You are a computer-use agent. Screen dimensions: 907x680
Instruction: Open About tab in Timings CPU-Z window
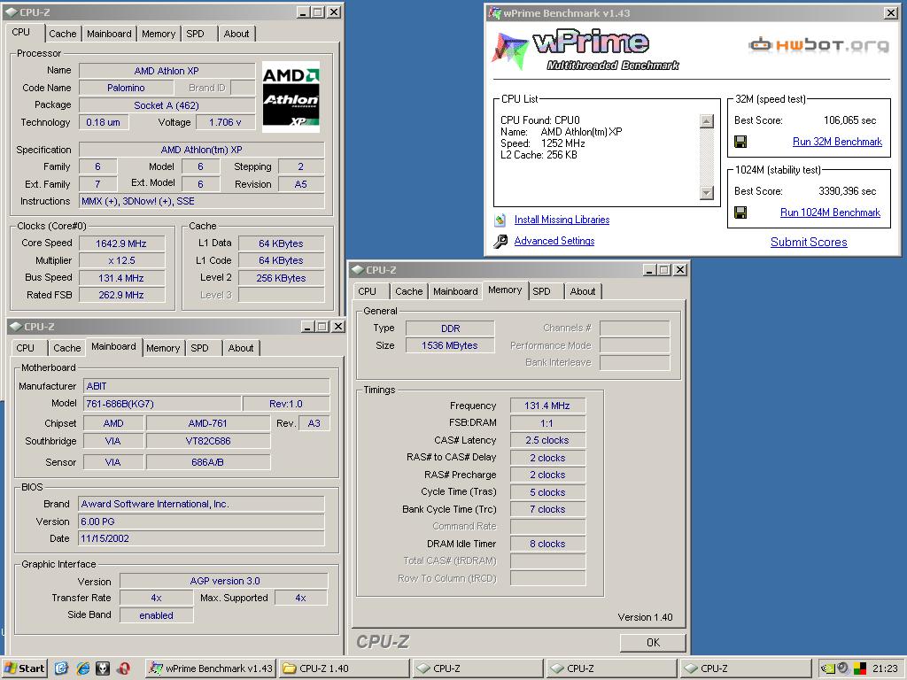click(583, 291)
